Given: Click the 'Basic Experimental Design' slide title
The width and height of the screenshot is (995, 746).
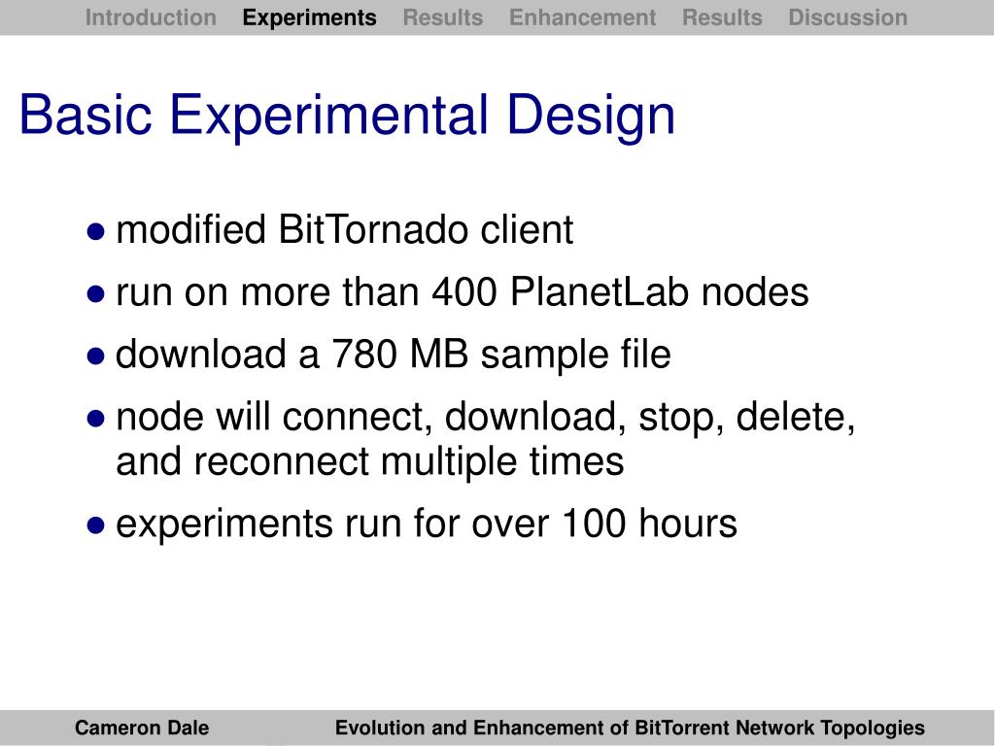Looking at the screenshot, I should coord(347,117).
